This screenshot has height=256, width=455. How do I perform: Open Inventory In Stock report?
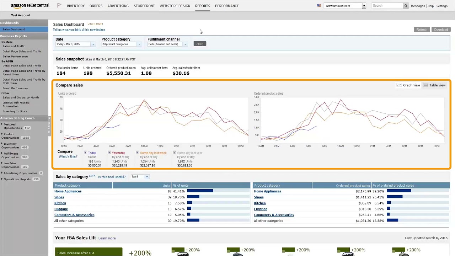click(x=15, y=111)
